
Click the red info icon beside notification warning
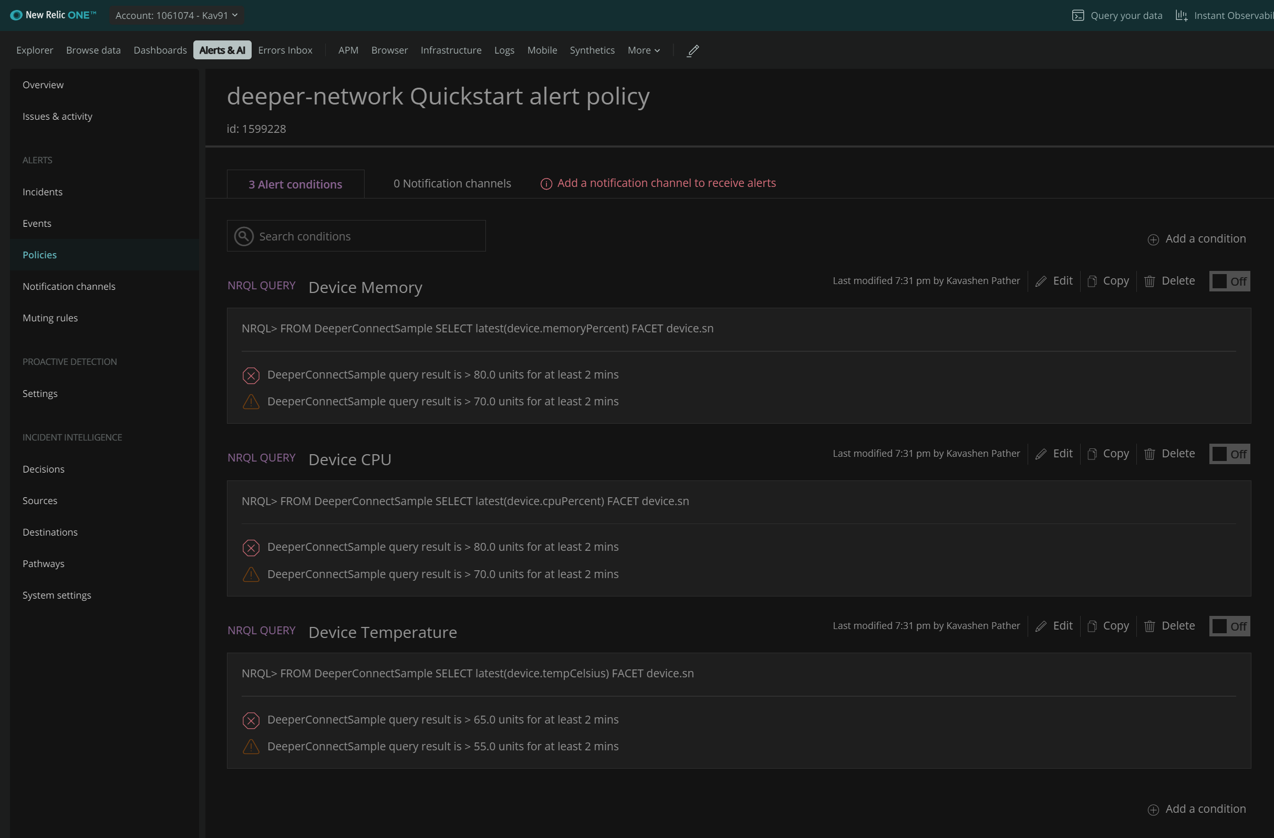[x=546, y=184]
